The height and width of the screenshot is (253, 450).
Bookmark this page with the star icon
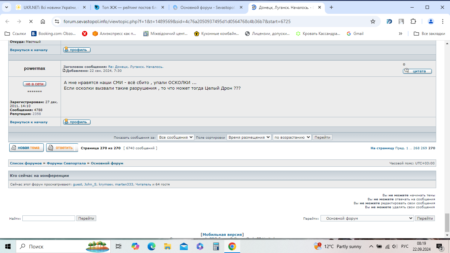tap(373, 21)
